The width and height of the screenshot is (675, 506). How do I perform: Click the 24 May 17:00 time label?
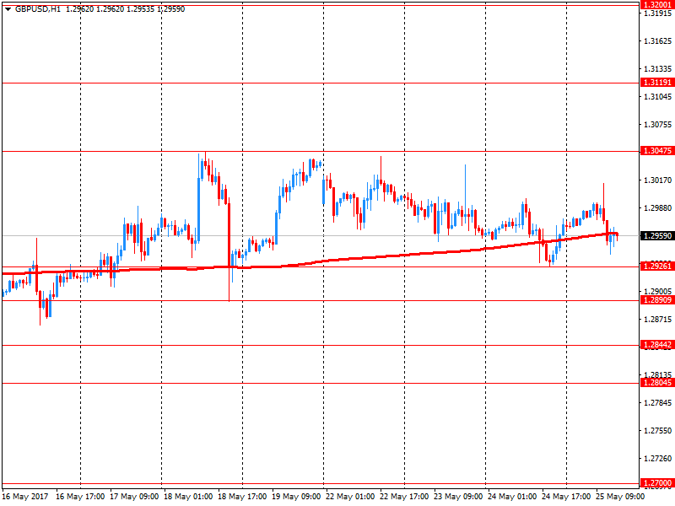pos(566,497)
